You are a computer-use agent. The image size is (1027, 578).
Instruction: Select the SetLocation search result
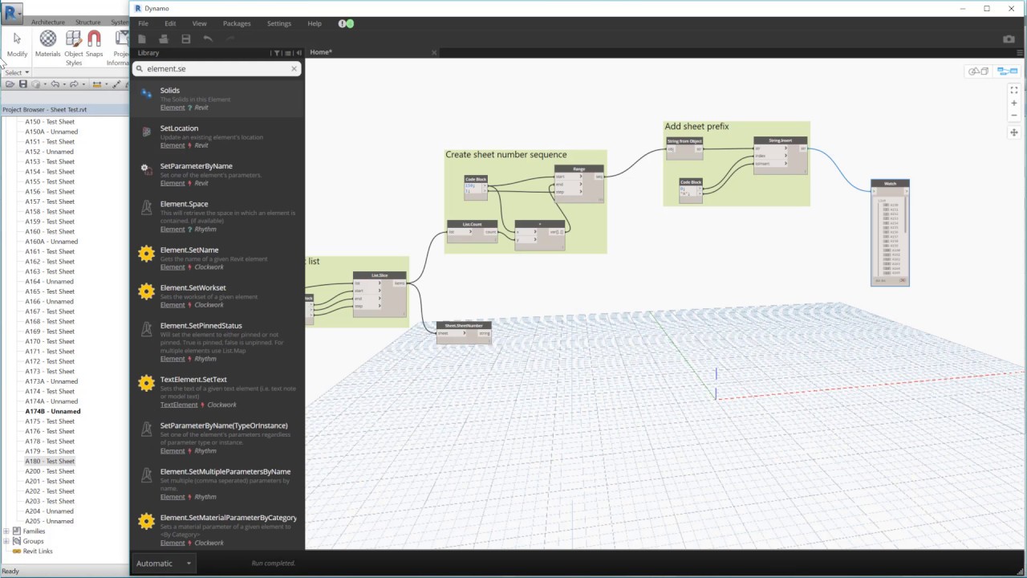click(x=217, y=136)
